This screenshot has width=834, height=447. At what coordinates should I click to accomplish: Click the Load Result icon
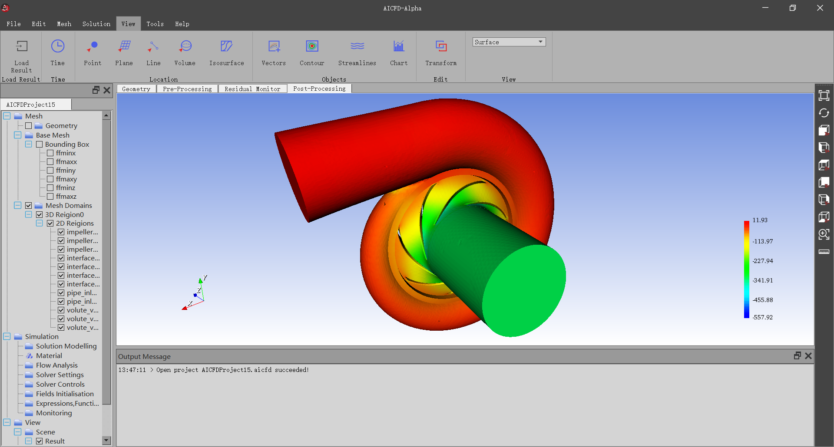coord(21,46)
